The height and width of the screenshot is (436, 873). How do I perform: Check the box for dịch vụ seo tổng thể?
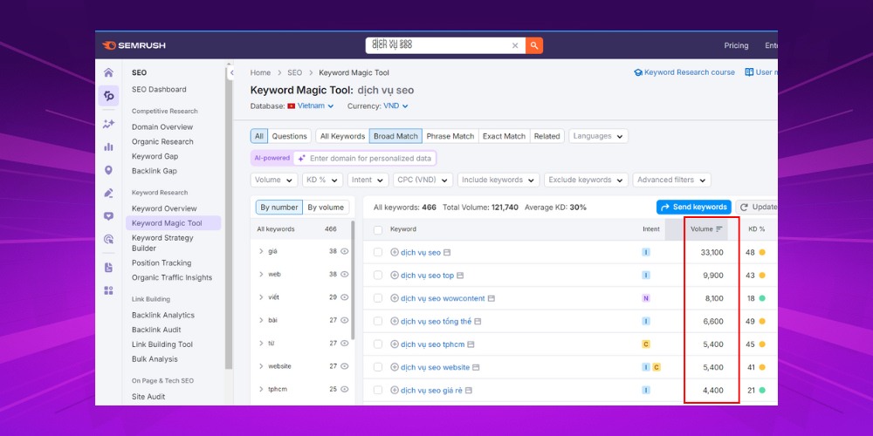(378, 322)
